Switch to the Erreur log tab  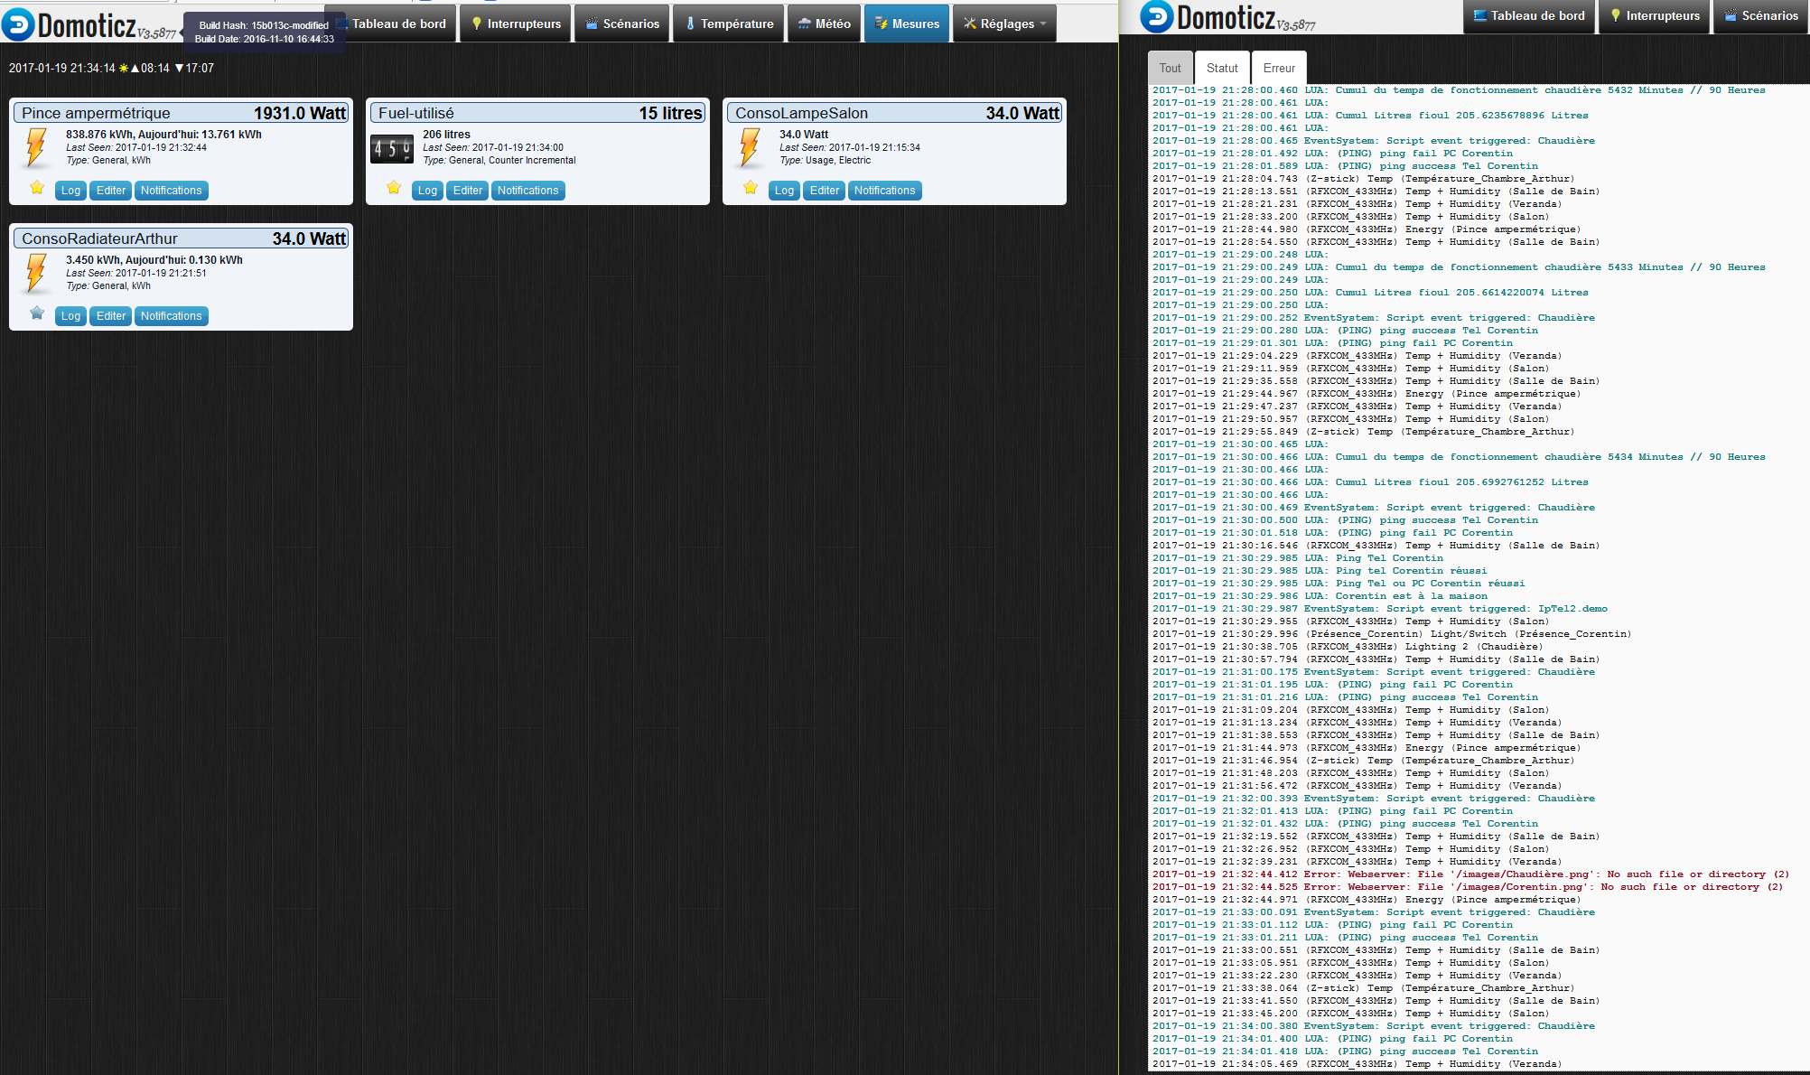pyautogui.click(x=1279, y=68)
